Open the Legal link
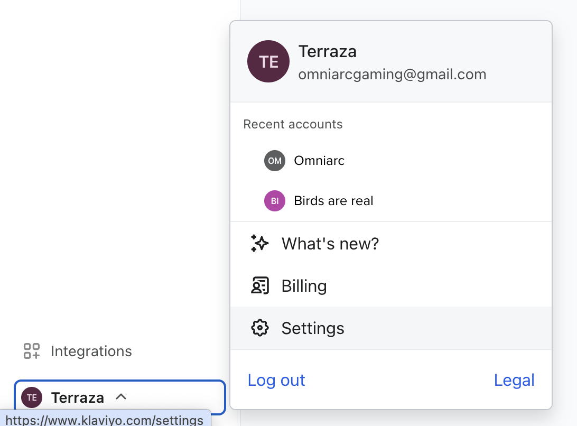This screenshot has width=577, height=426. tap(514, 380)
